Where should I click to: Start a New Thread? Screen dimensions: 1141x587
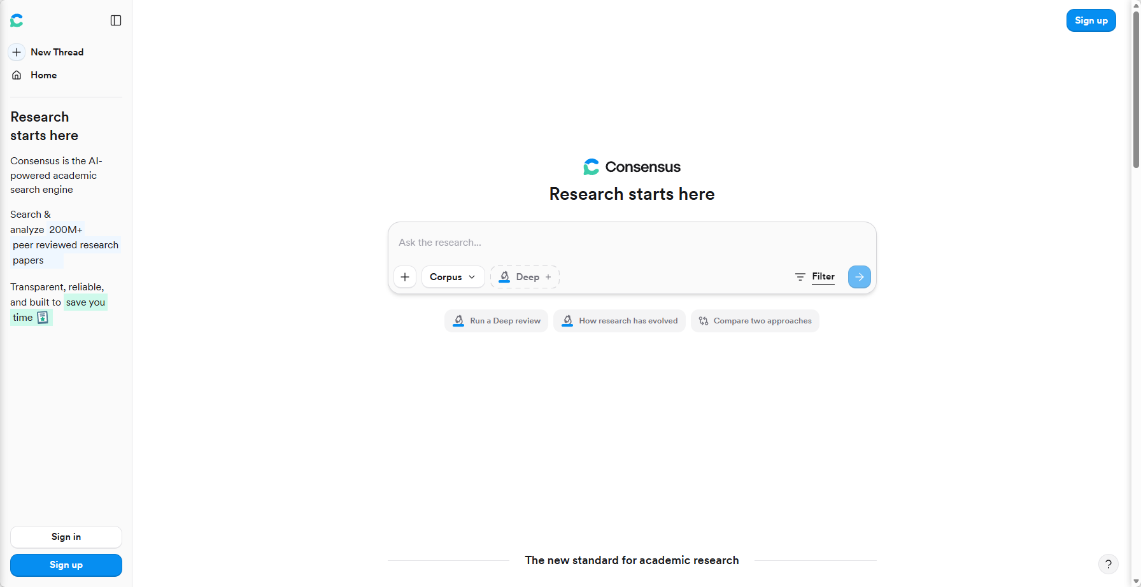pos(46,52)
